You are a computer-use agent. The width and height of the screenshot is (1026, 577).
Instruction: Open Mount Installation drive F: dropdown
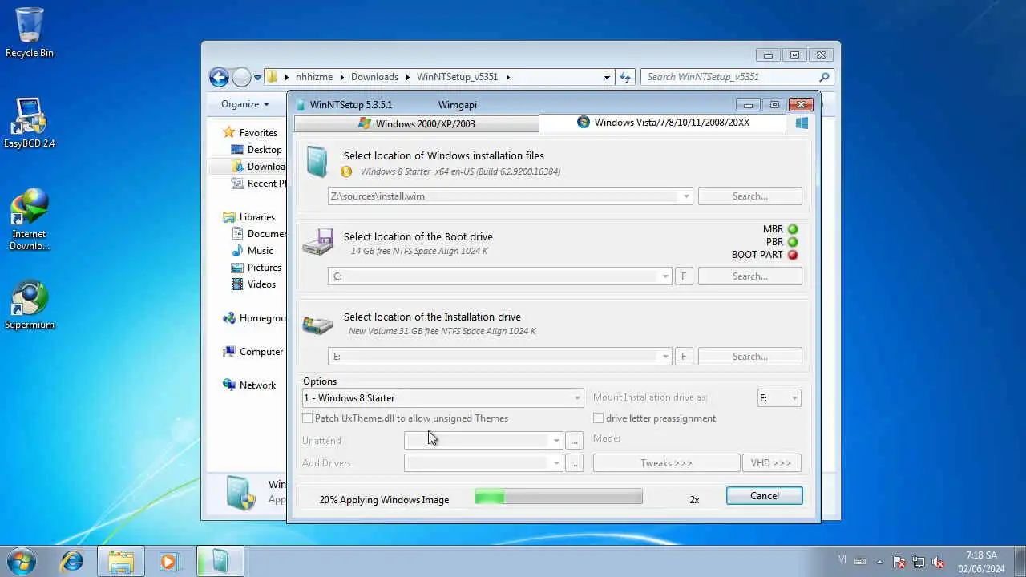[x=794, y=398]
